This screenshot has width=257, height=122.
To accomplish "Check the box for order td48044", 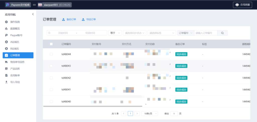I will point(51,54).
